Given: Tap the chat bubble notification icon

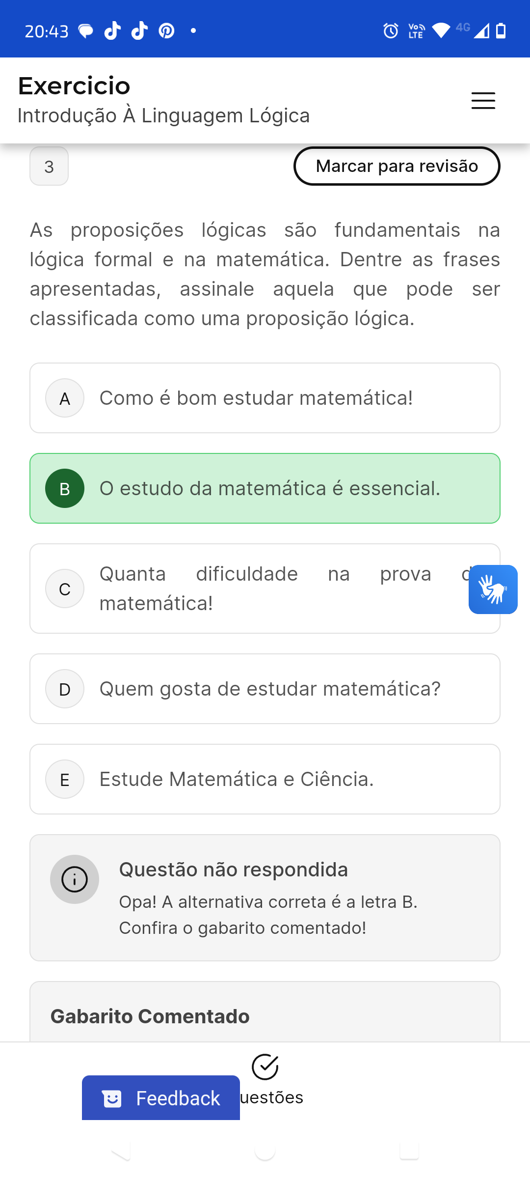Looking at the screenshot, I should (86, 31).
